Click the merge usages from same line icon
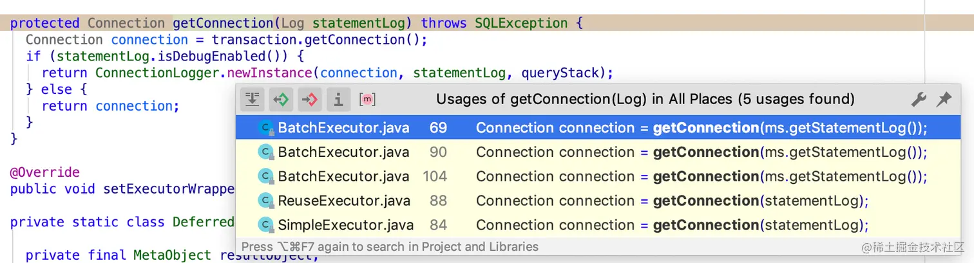 point(253,100)
